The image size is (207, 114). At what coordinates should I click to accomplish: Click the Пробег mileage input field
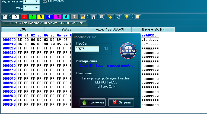(87, 49)
